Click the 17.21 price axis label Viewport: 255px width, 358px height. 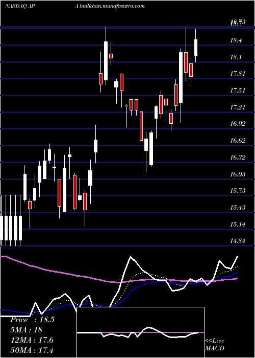238,107
